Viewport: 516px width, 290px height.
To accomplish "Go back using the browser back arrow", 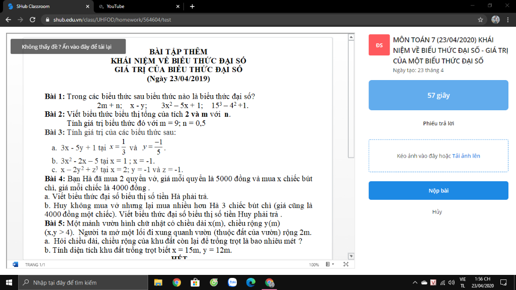I will click(8, 20).
